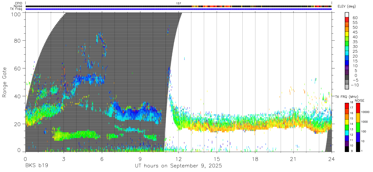
Task: Click the BKS b19 radar label
Action: point(37,166)
